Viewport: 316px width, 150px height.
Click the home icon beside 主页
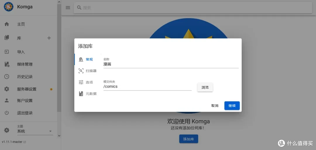pyautogui.click(x=7, y=24)
